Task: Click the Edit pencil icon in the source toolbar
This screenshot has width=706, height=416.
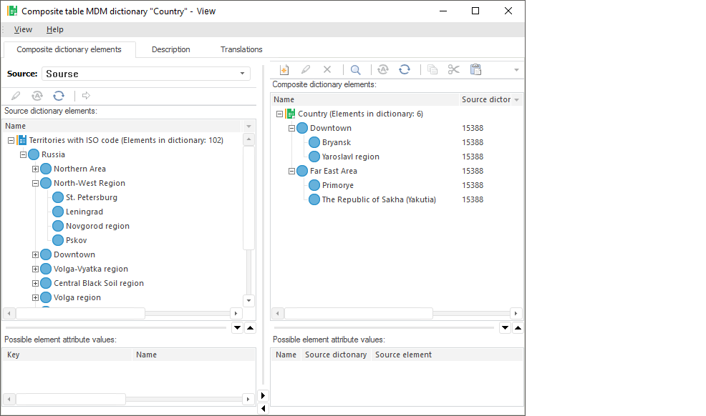Action: (x=16, y=96)
